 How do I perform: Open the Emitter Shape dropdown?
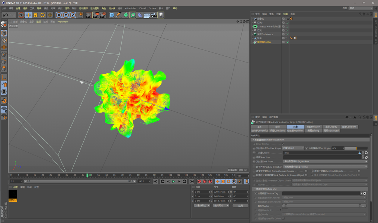[x=293, y=148]
